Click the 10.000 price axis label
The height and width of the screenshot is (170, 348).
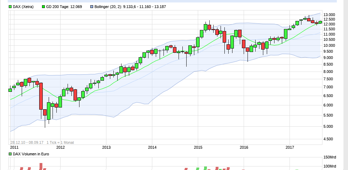pos(329,46)
